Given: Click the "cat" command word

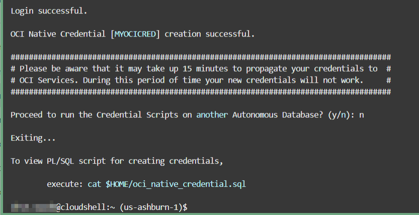Looking at the screenshot, I should click(x=94, y=184).
